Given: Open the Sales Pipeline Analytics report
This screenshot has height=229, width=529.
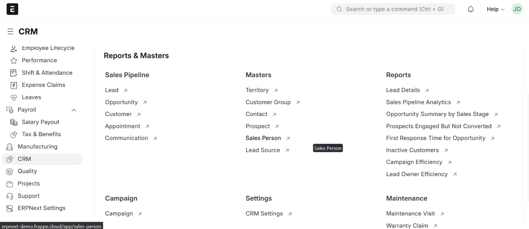Looking at the screenshot, I should [418, 102].
